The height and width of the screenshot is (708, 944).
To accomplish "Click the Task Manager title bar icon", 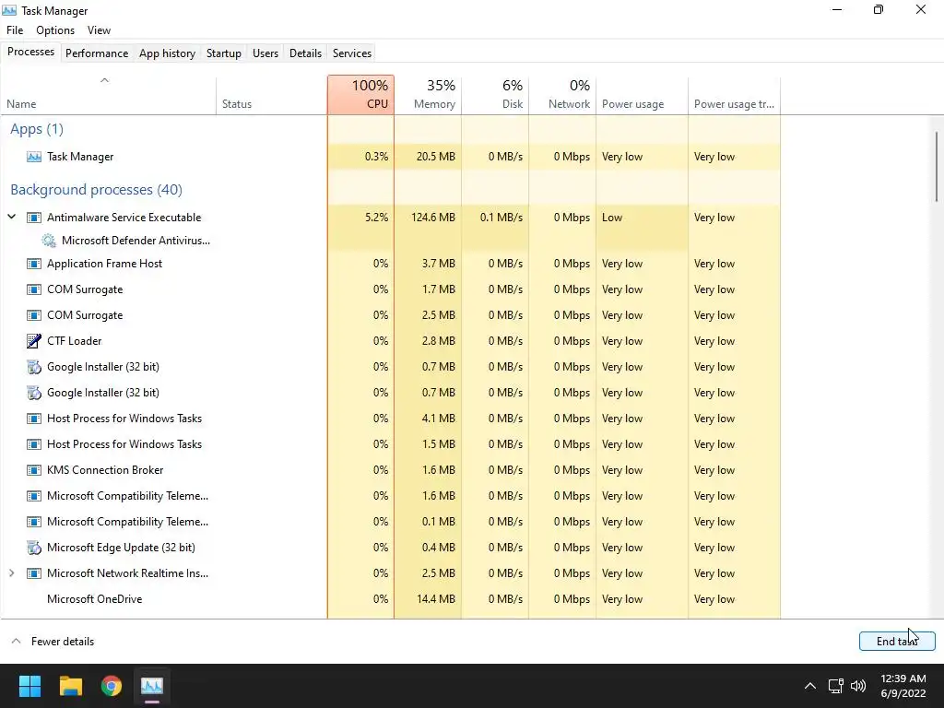I will [x=9, y=10].
